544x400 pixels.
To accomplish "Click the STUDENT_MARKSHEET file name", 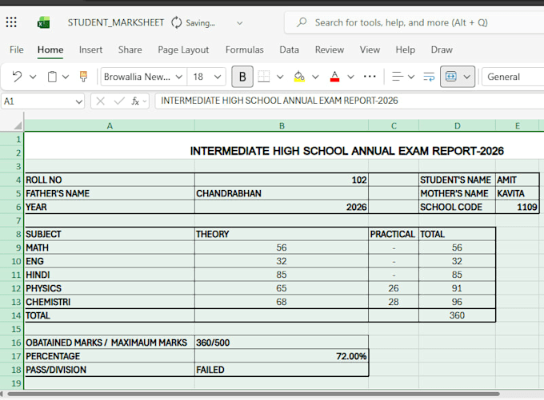I will [115, 23].
